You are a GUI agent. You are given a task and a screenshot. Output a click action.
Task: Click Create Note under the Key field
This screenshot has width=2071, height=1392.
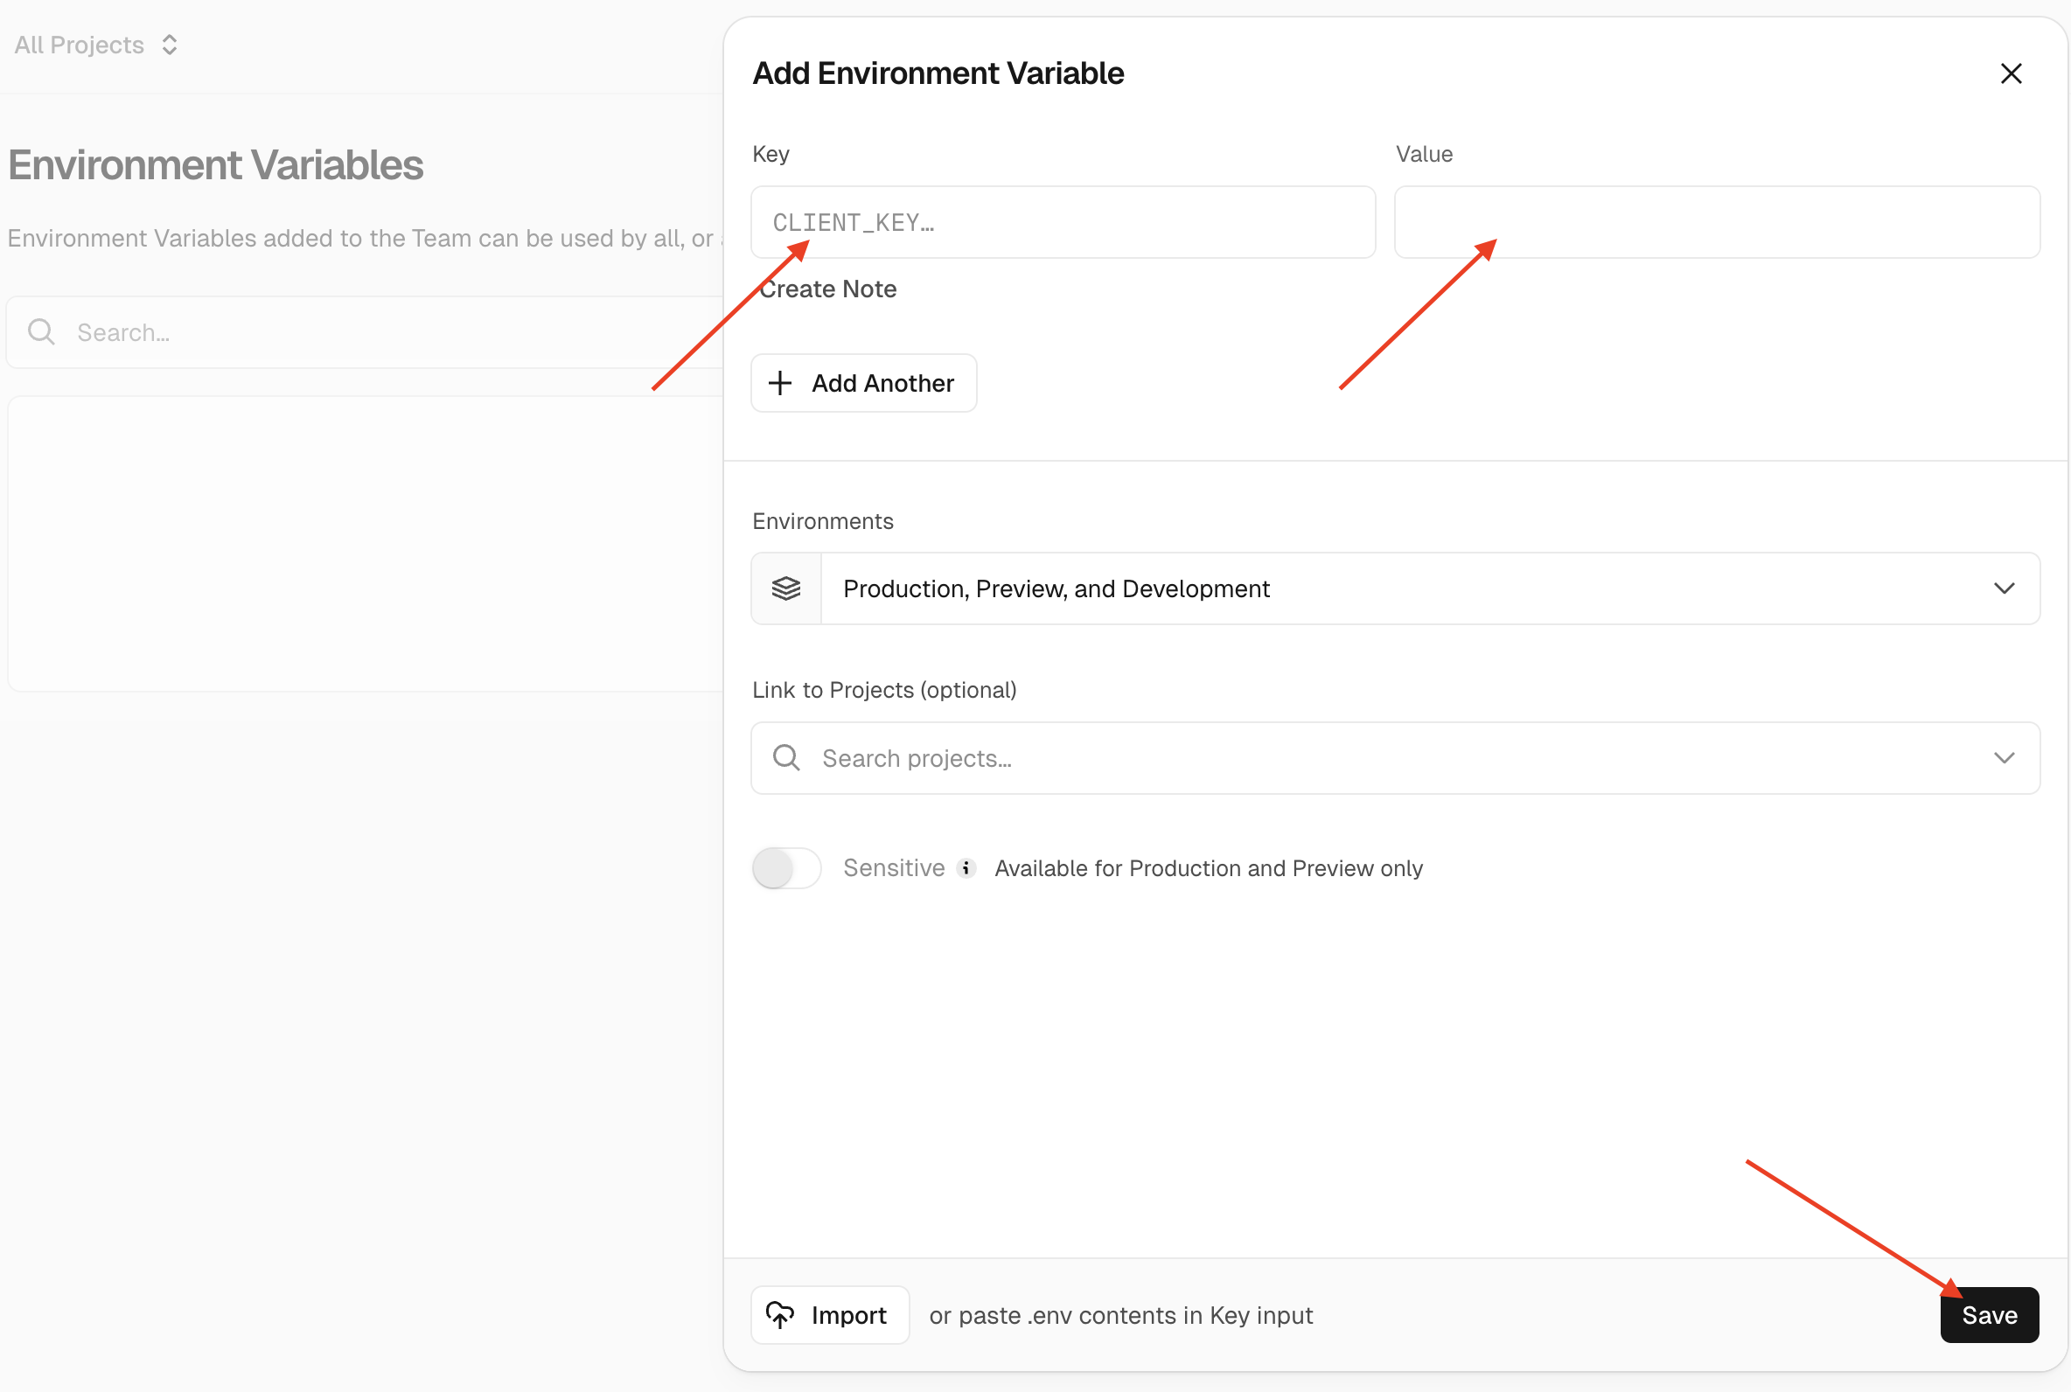tap(828, 289)
